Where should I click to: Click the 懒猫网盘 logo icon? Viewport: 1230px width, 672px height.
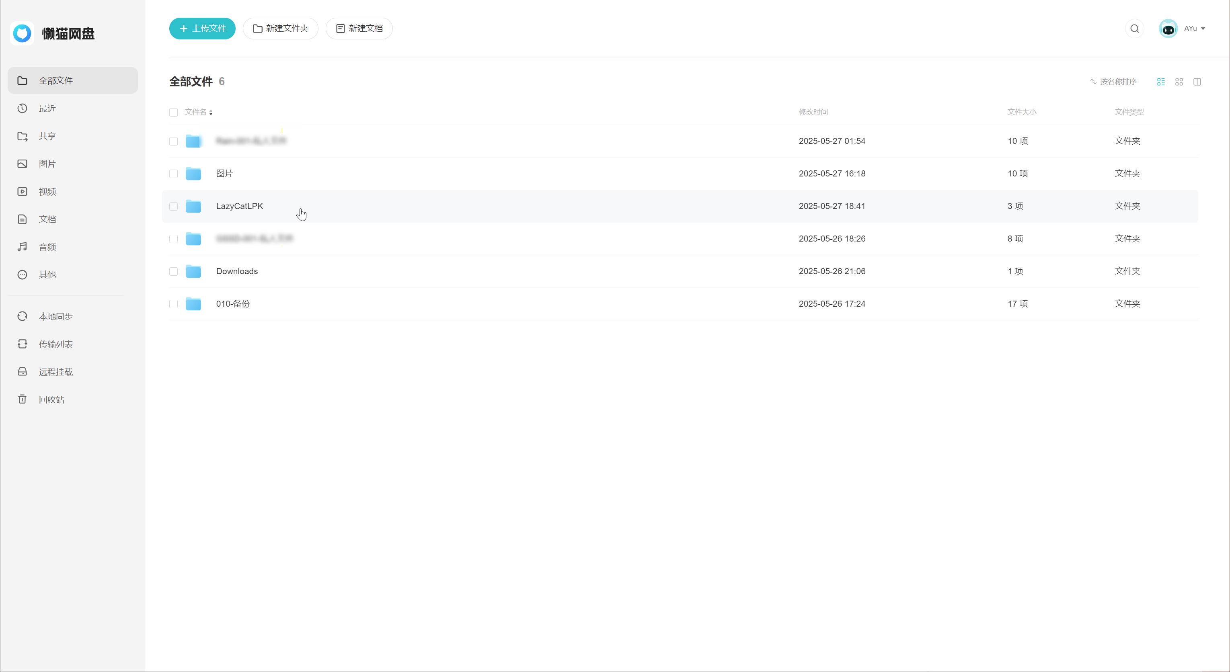click(x=22, y=33)
